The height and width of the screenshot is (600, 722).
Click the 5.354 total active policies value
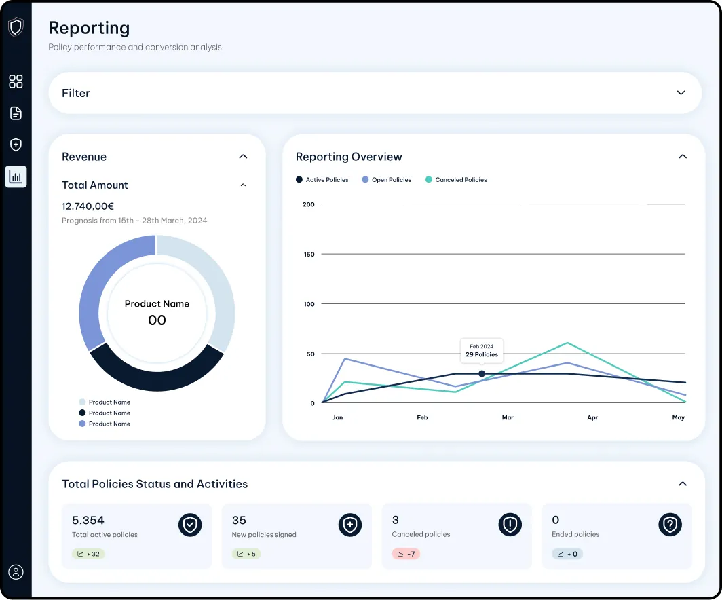pyautogui.click(x=88, y=521)
